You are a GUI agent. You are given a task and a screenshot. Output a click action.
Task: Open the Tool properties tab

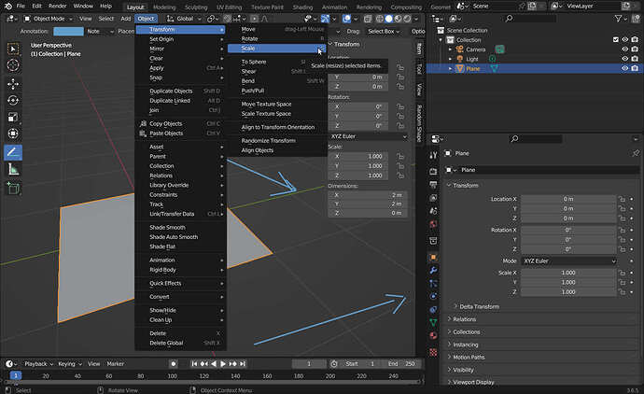pos(433,155)
